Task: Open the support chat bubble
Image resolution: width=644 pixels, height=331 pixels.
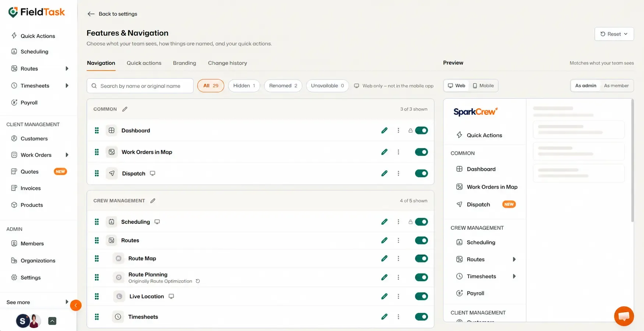Action: pyautogui.click(x=624, y=316)
